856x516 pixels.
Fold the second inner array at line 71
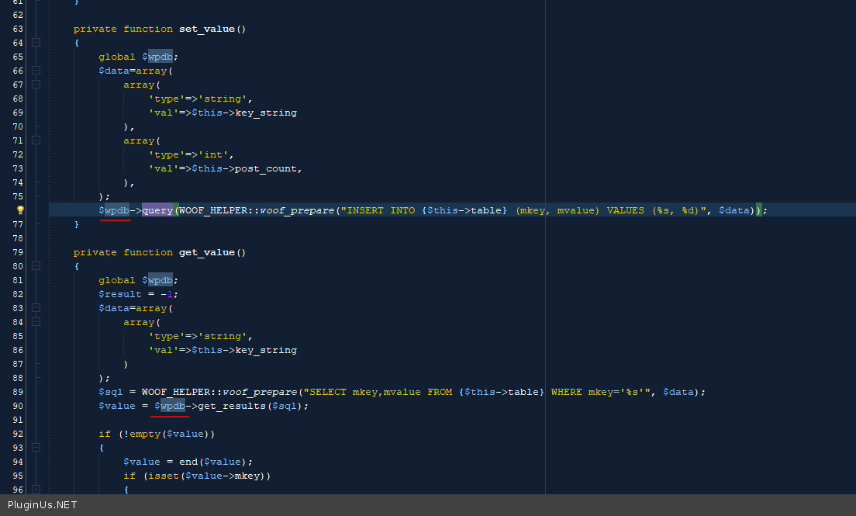point(36,140)
